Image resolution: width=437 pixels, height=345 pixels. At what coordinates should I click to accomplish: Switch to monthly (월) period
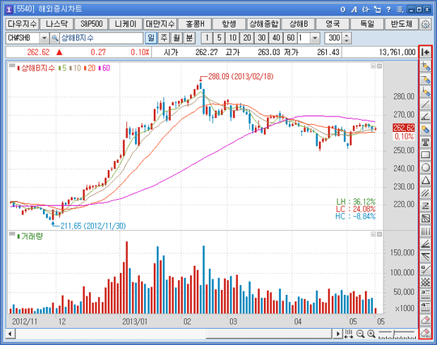coord(176,37)
